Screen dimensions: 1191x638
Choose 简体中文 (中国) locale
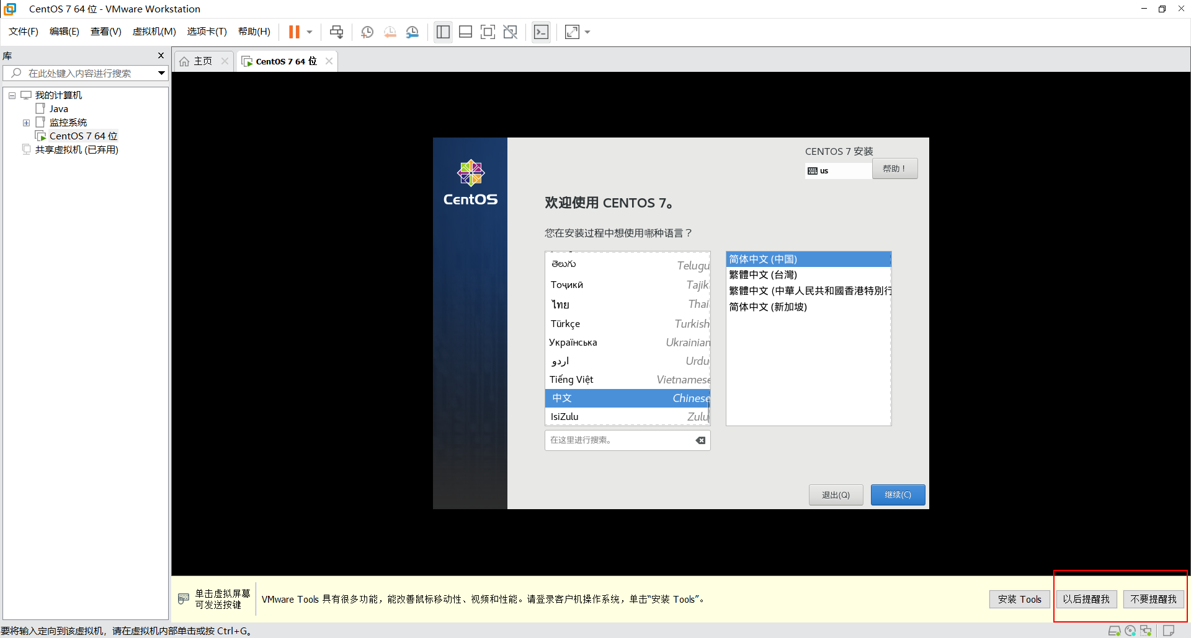coord(808,259)
